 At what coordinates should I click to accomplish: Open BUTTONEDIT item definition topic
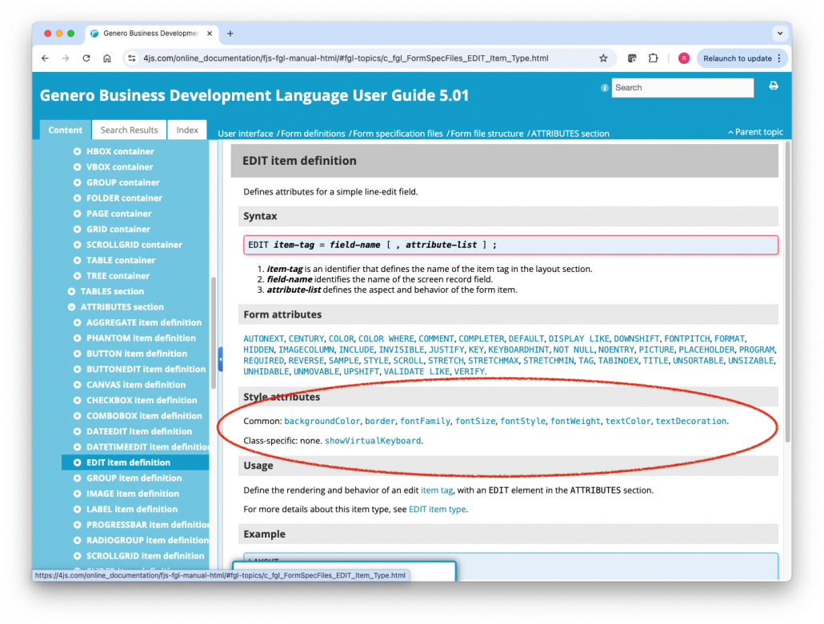pos(146,369)
